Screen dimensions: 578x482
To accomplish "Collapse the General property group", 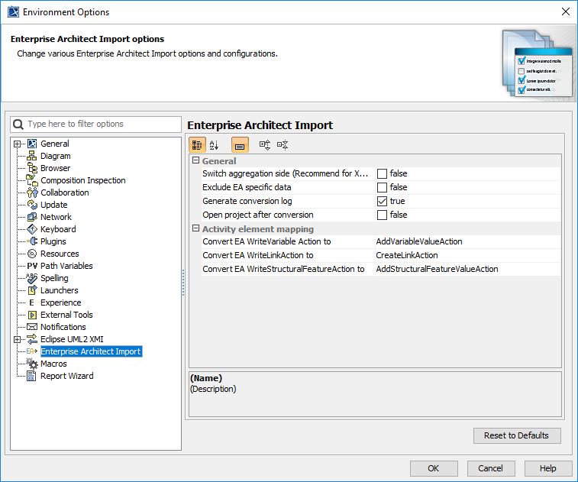I will tap(195, 160).
